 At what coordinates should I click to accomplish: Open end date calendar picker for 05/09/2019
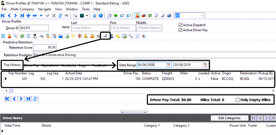(205, 65)
